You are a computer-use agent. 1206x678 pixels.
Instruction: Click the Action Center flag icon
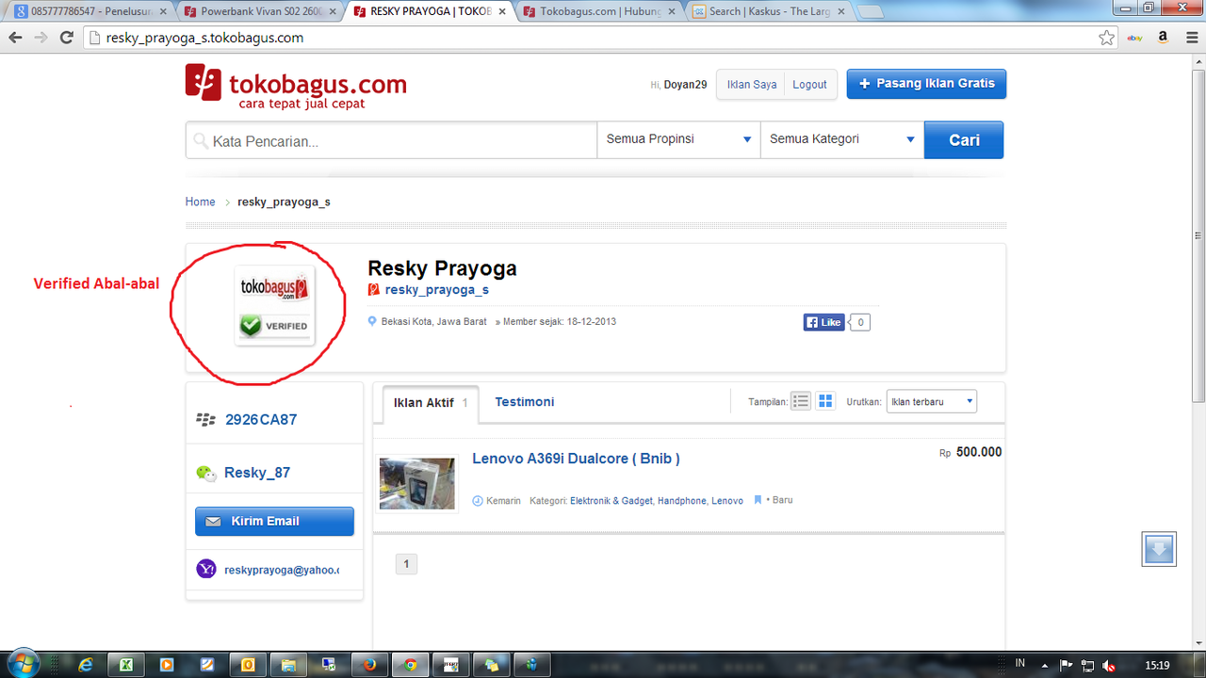[1067, 665]
